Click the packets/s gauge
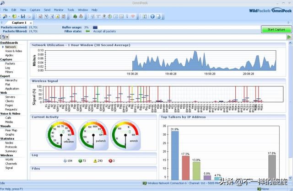The width and height of the screenshot is (293, 191). click(93, 135)
